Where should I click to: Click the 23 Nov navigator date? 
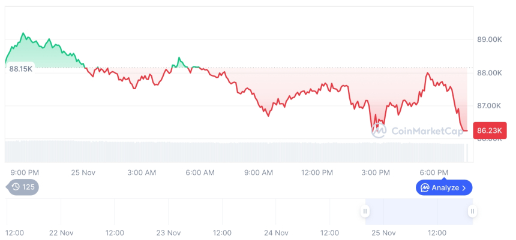[169, 232]
